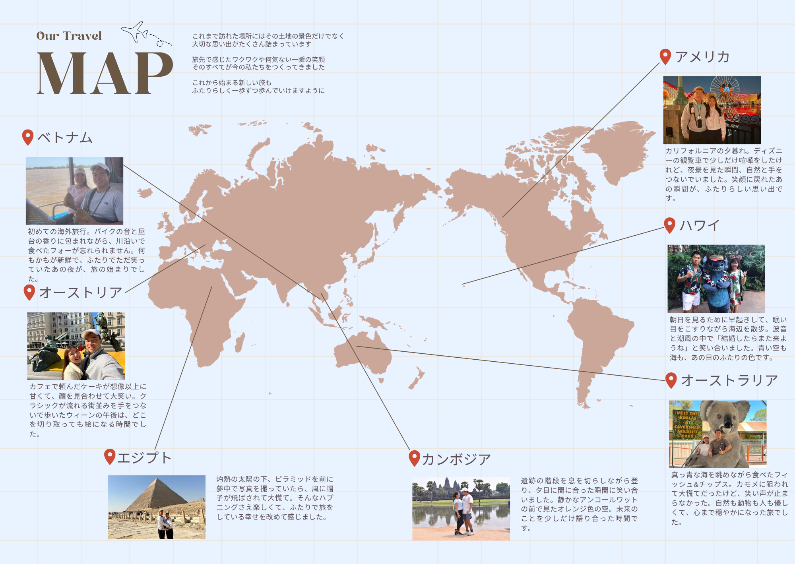The image size is (795, 564).
Task: Click the ハワイ heading text
Action: [700, 225]
